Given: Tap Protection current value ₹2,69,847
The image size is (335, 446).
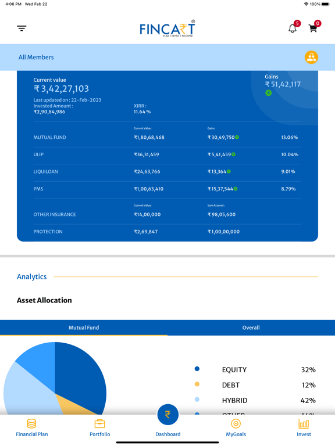Looking at the screenshot, I should 145,232.
